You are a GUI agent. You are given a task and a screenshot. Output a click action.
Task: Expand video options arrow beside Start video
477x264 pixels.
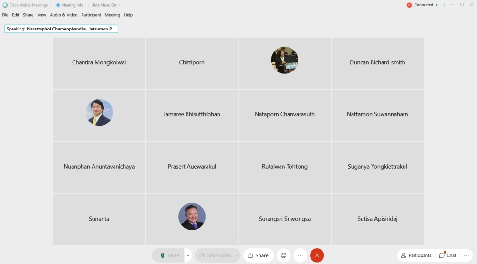tap(237, 255)
